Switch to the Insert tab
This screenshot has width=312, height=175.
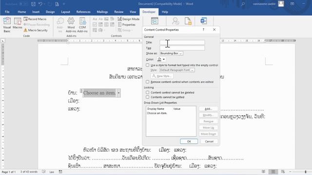36,12
